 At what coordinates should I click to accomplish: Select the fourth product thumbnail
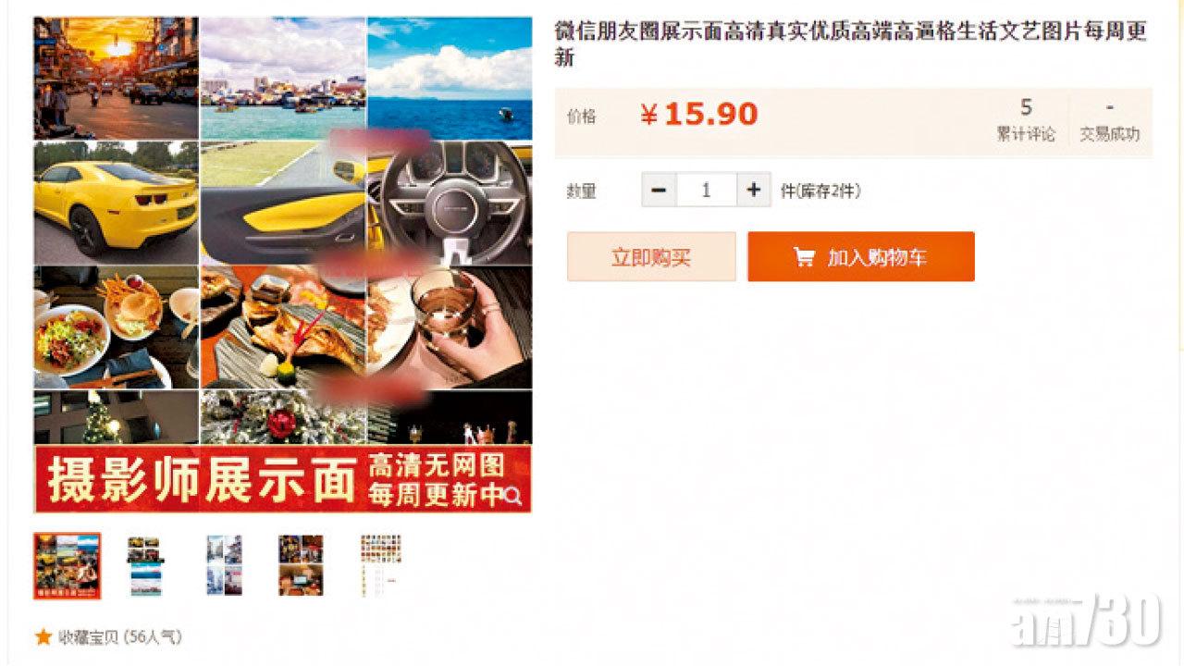coord(302,565)
